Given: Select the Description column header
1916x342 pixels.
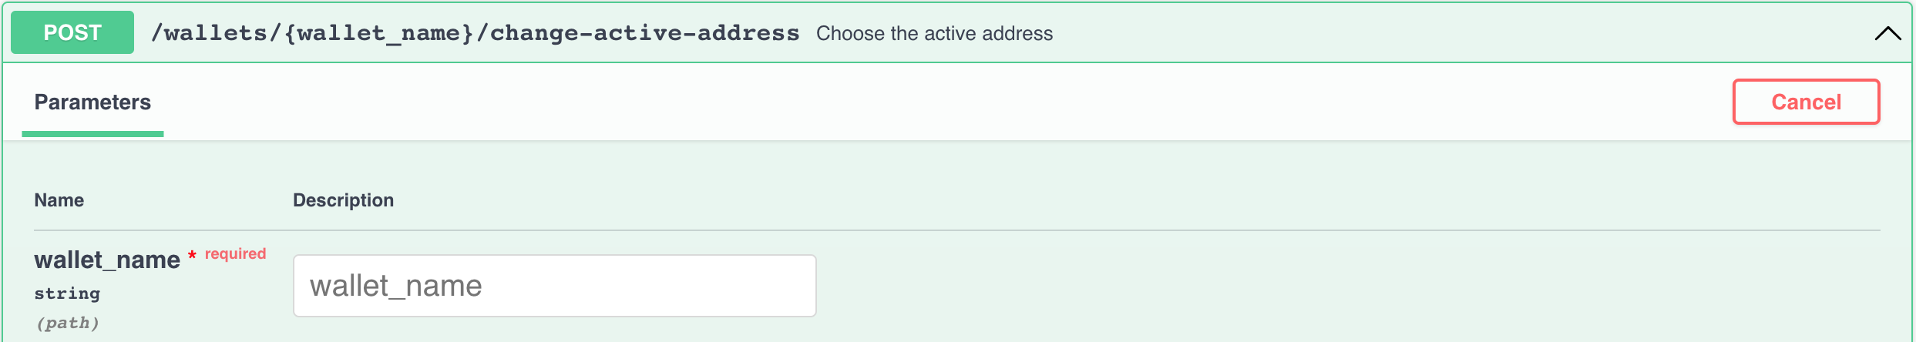Looking at the screenshot, I should pyautogui.click(x=343, y=200).
